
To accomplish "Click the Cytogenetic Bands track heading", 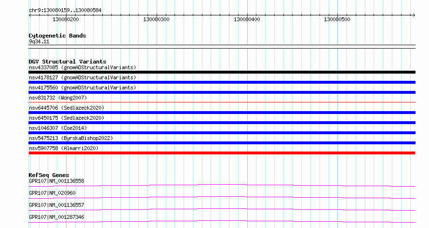I will pos(57,36).
